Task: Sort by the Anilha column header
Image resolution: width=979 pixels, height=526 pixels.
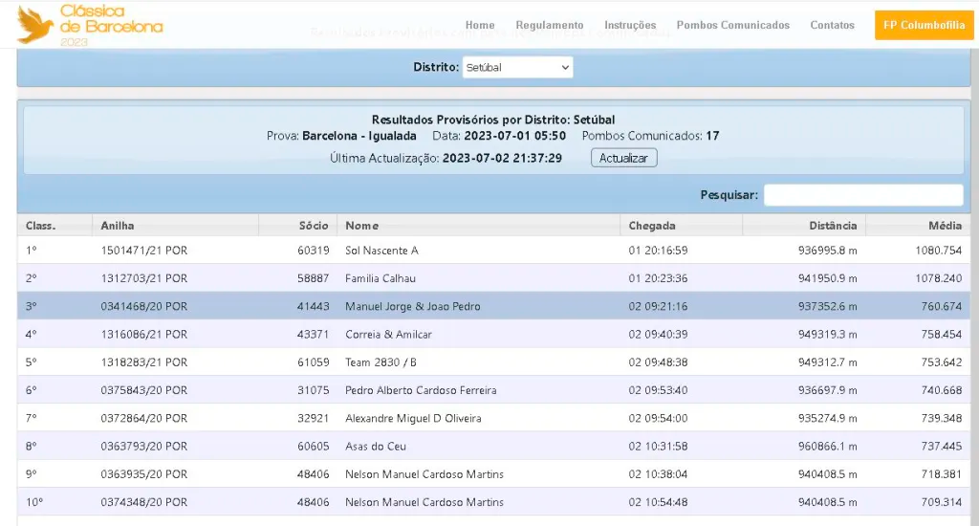Action: click(x=118, y=226)
